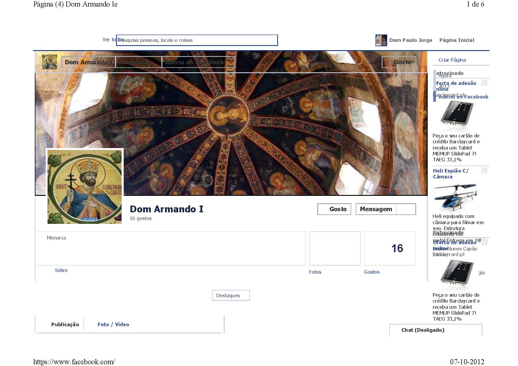Click the Mensagem button

pyautogui.click(x=376, y=209)
